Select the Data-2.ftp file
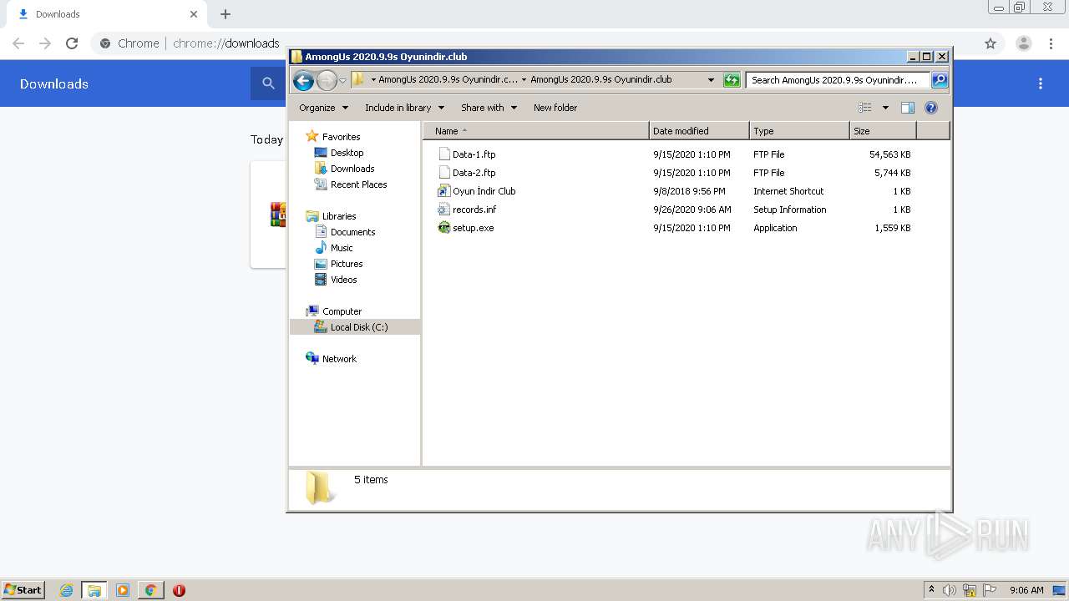The height and width of the screenshot is (601, 1069). coord(474,173)
